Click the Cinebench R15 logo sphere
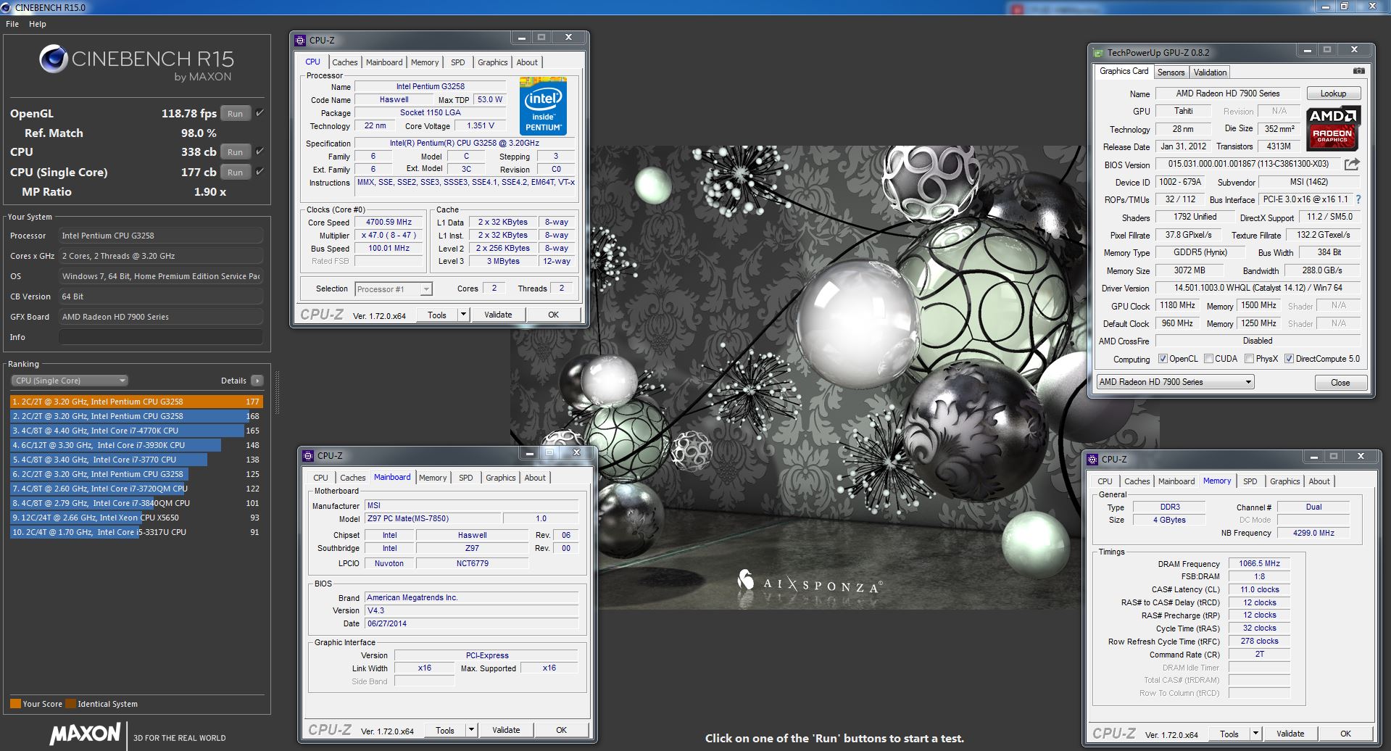This screenshot has width=1391, height=751. tap(53, 59)
